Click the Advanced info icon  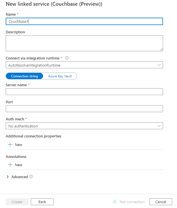[x=31, y=177]
